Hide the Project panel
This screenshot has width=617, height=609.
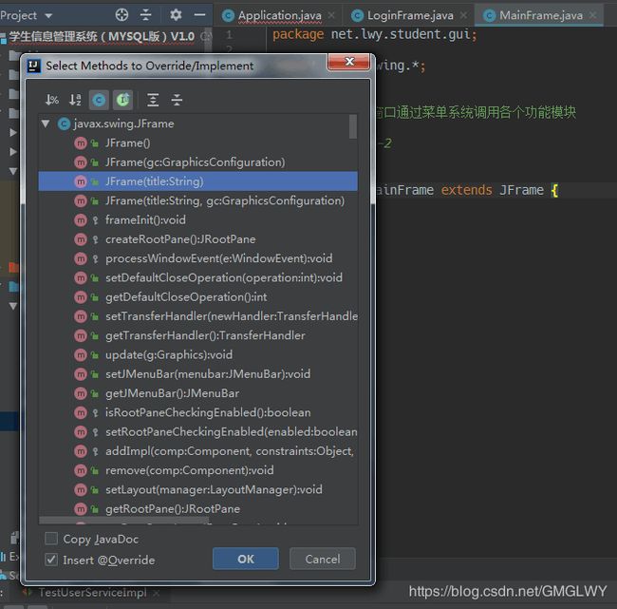[x=200, y=15]
